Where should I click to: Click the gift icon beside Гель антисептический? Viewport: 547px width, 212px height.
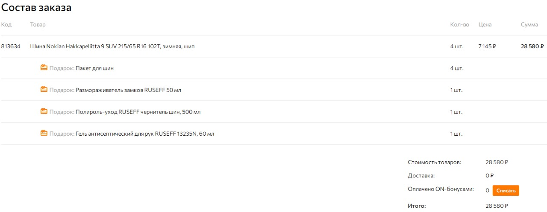tap(44, 133)
